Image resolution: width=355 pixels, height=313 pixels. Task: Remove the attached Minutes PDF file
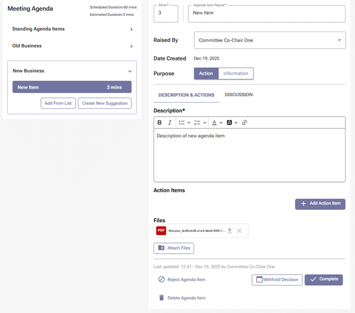[239, 230]
